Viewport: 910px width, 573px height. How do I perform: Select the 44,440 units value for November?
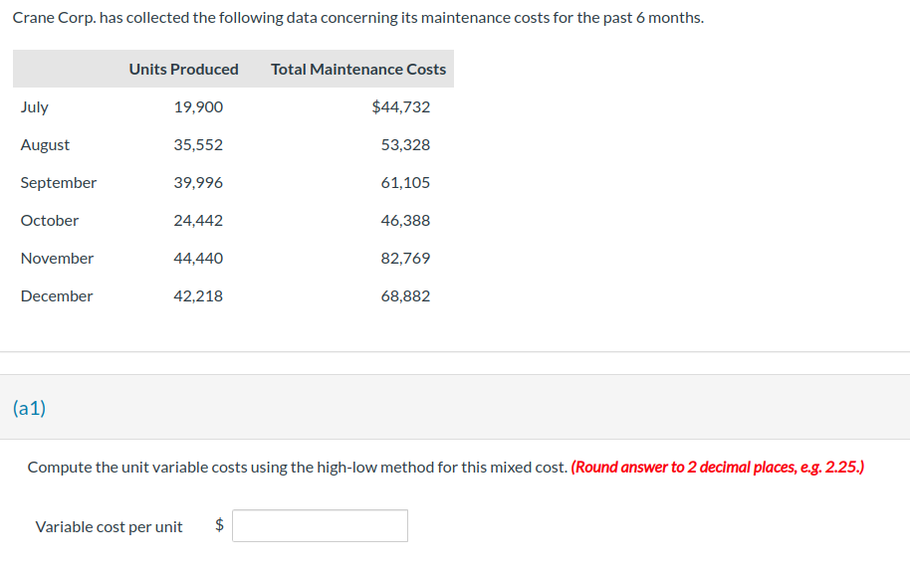click(198, 258)
